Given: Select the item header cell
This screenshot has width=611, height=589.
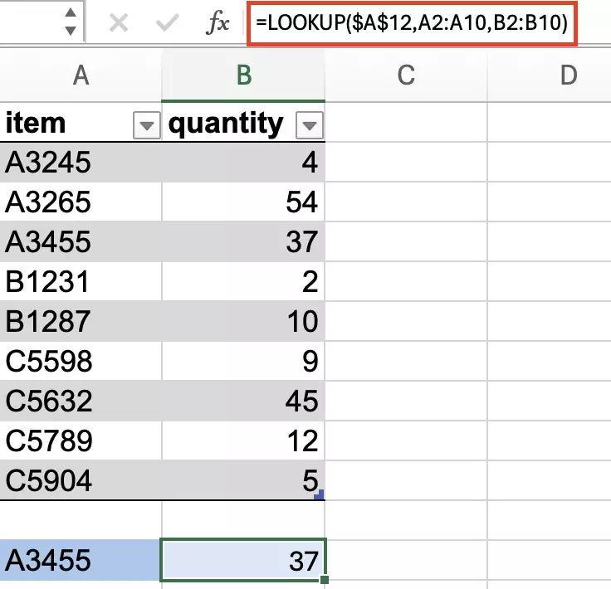Looking at the screenshot, I should [x=81, y=123].
